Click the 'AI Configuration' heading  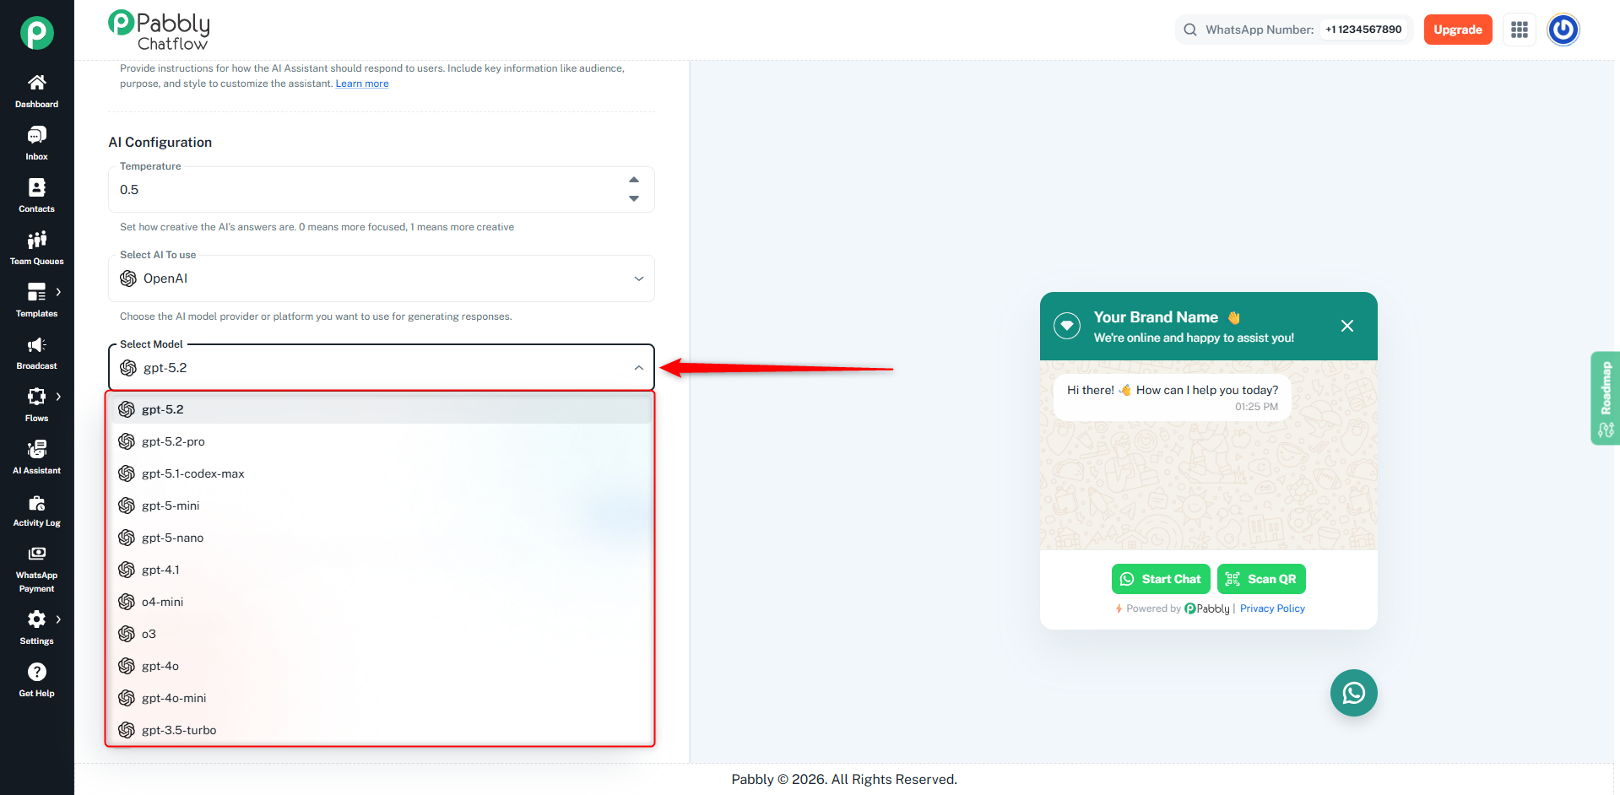click(160, 142)
